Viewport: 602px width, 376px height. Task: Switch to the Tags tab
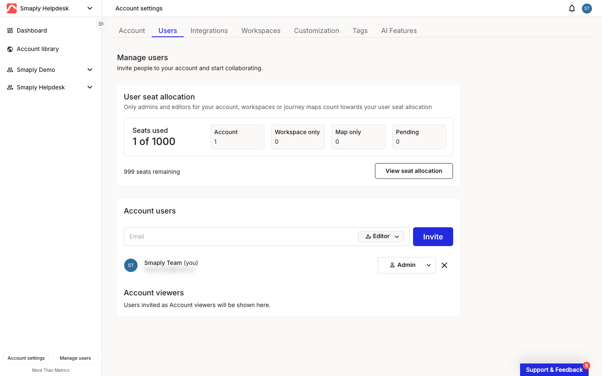tap(360, 30)
